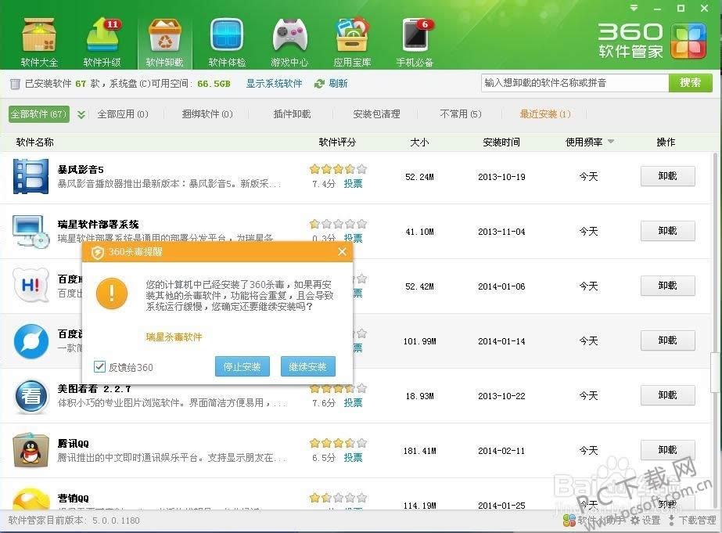Uninstall 暴风影音5 with its 卸载 button

tap(667, 176)
